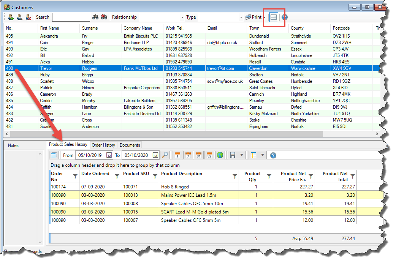The height and width of the screenshot is (264, 396).
Task: Filter the Product SKU column
Action: pos(155,176)
